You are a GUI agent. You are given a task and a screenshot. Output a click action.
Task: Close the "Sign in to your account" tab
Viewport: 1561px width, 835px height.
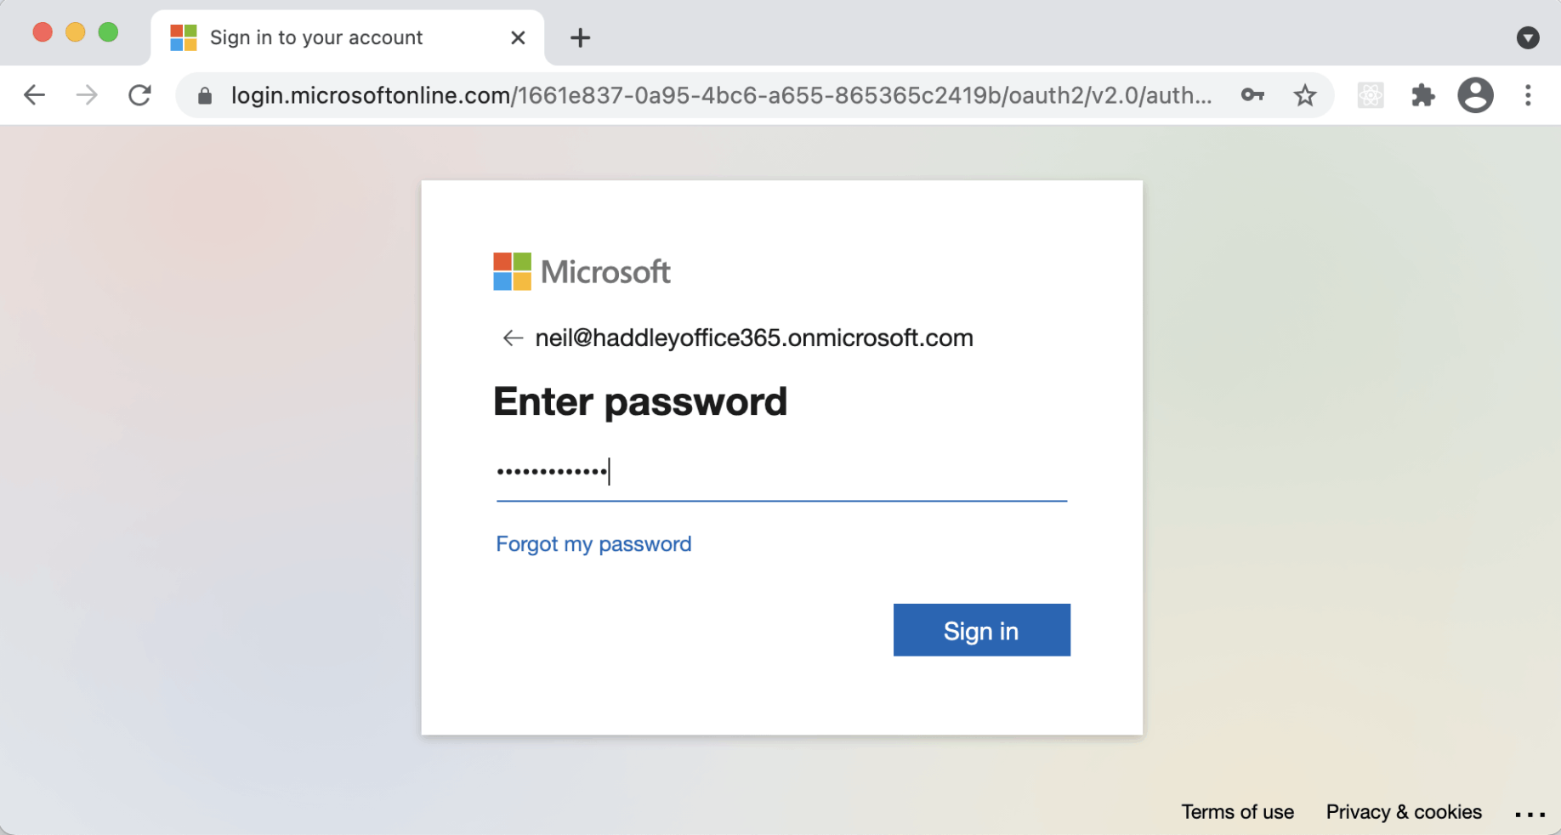[x=518, y=37]
